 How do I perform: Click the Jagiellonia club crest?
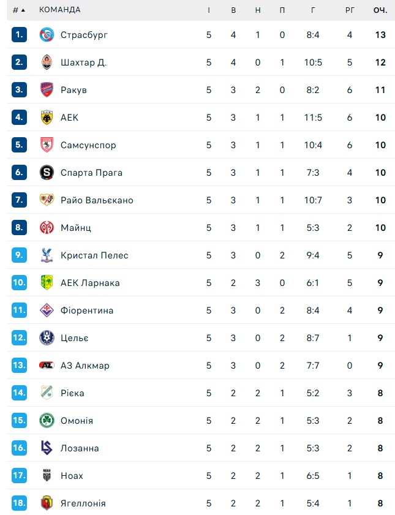47,503
